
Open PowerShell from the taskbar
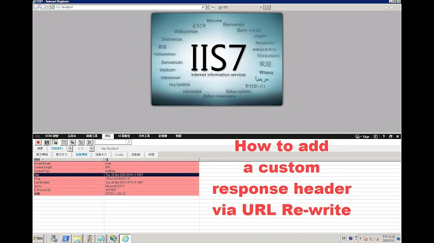click(66, 239)
